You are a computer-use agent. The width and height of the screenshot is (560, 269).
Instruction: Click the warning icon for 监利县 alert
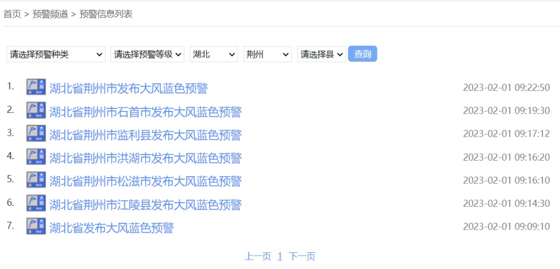click(x=36, y=134)
